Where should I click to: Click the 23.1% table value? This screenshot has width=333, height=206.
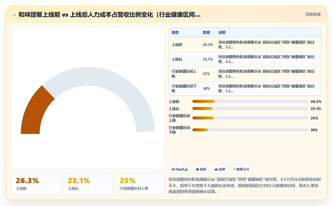pyautogui.click(x=208, y=59)
